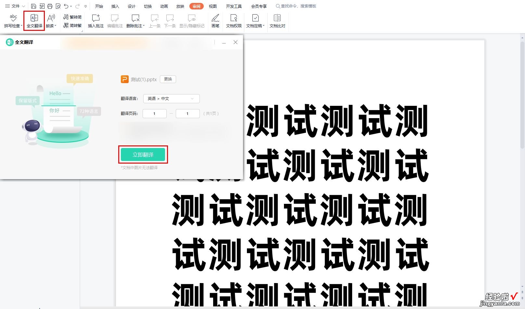This screenshot has width=525, height=309.
Task: Click the 立即翻译 button
Action: click(143, 154)
